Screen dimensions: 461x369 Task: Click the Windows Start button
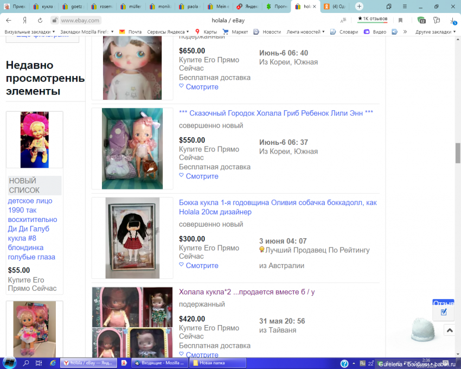(x=9, y=363)
